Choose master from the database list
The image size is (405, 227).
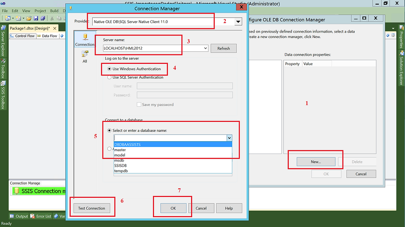[x=173, y=150]
